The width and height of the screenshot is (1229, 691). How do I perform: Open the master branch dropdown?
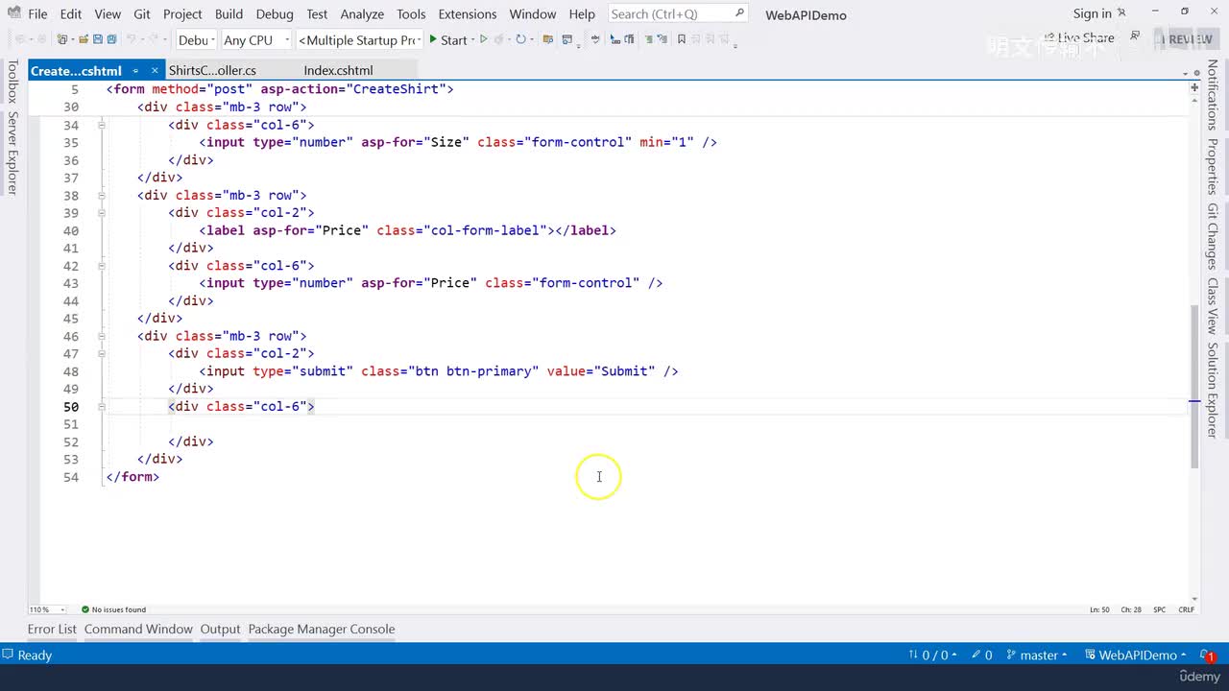pos(1037,655)
